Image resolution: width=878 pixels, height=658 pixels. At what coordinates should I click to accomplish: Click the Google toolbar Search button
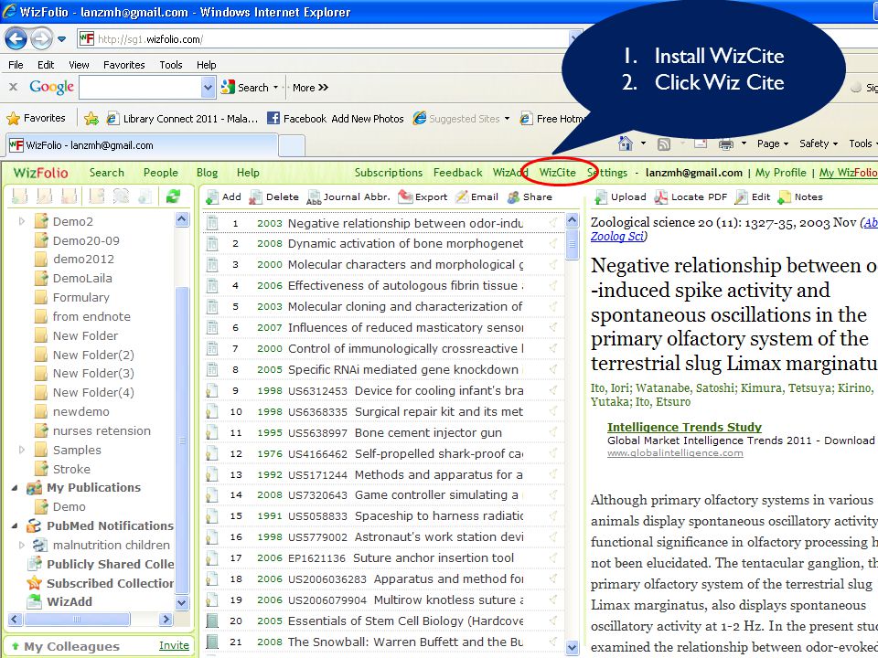click(x=245, y=88)
